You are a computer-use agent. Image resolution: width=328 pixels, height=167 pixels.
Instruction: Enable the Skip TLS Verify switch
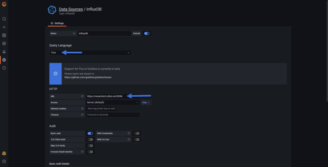[x=91, y=146]
